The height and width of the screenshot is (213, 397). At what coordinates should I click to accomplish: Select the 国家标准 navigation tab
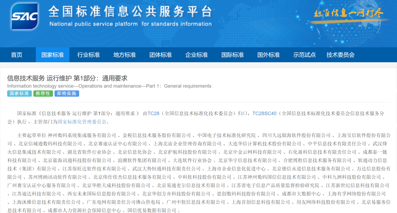(x=53, y=55)
